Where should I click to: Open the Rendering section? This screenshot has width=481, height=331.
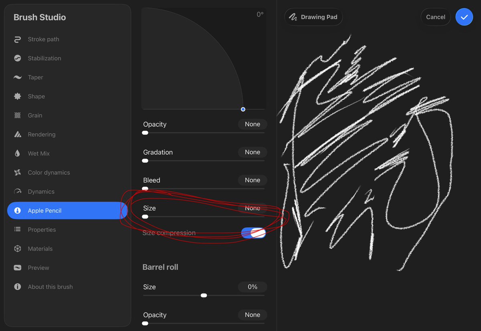pyautogui.click(x=67, y=134)
